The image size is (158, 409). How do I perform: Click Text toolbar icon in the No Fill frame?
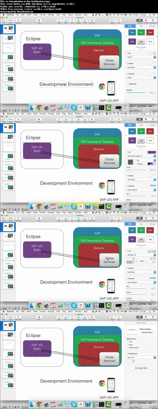click(x=72, y=20)
